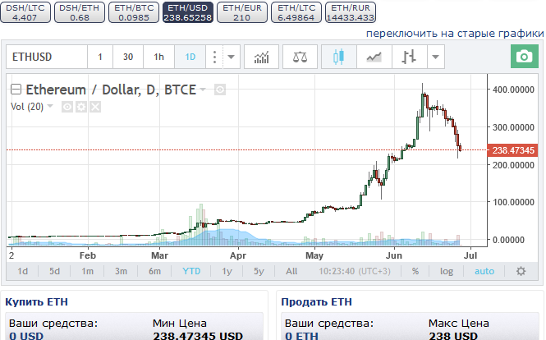Screen dimensions: 546x340
Task: Select candlestick chart style
Action: point(338,57)
